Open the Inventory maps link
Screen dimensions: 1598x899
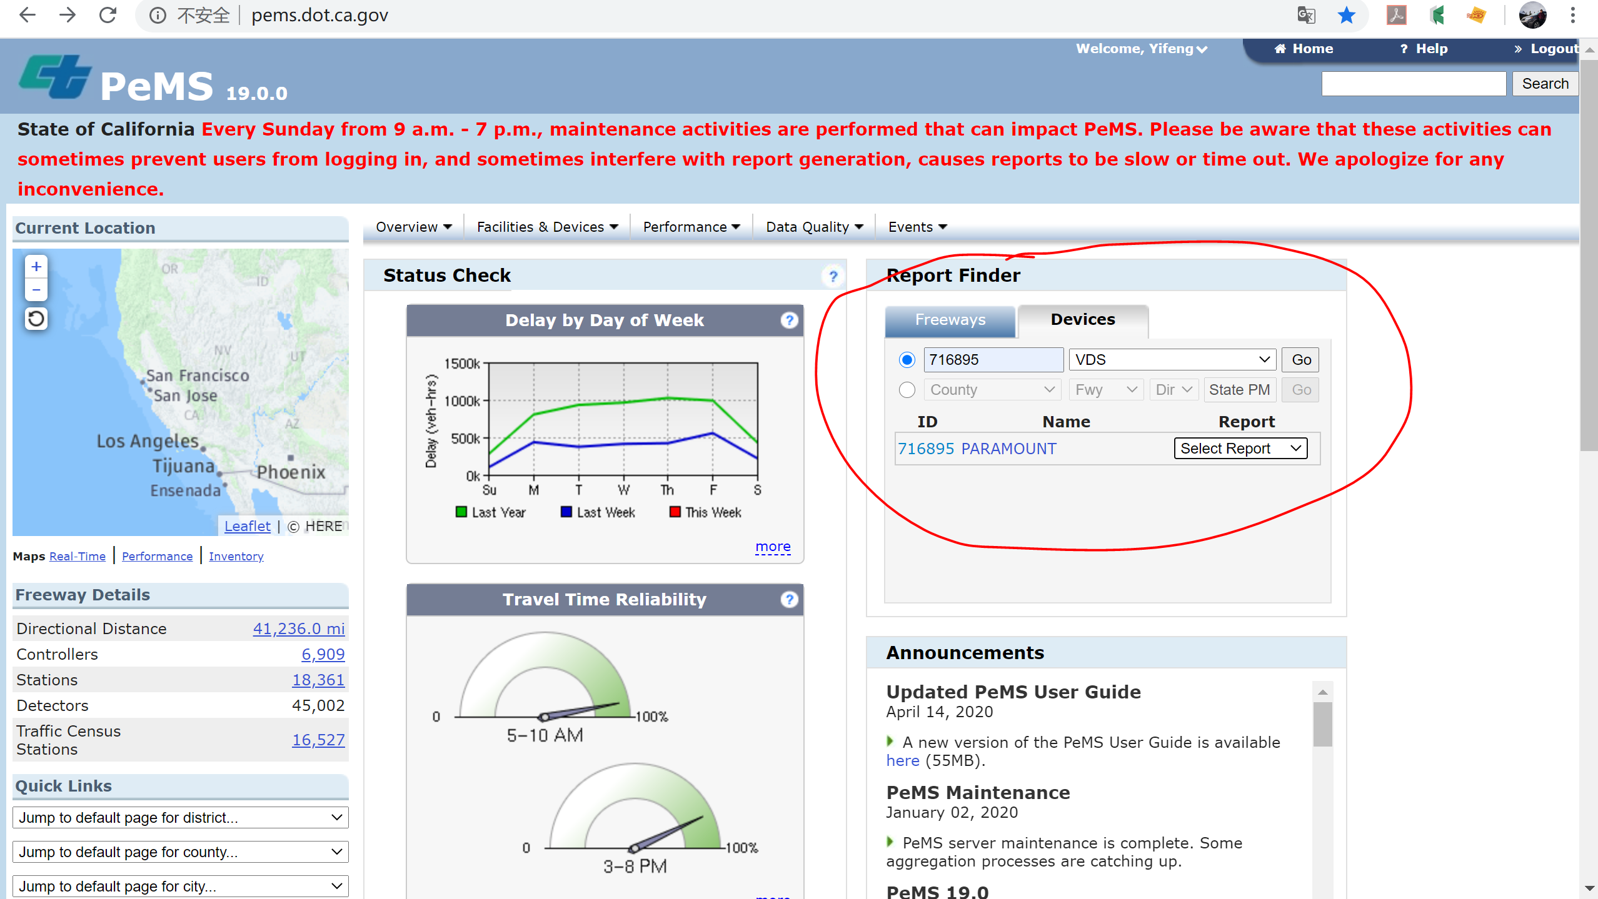(236, 556)
